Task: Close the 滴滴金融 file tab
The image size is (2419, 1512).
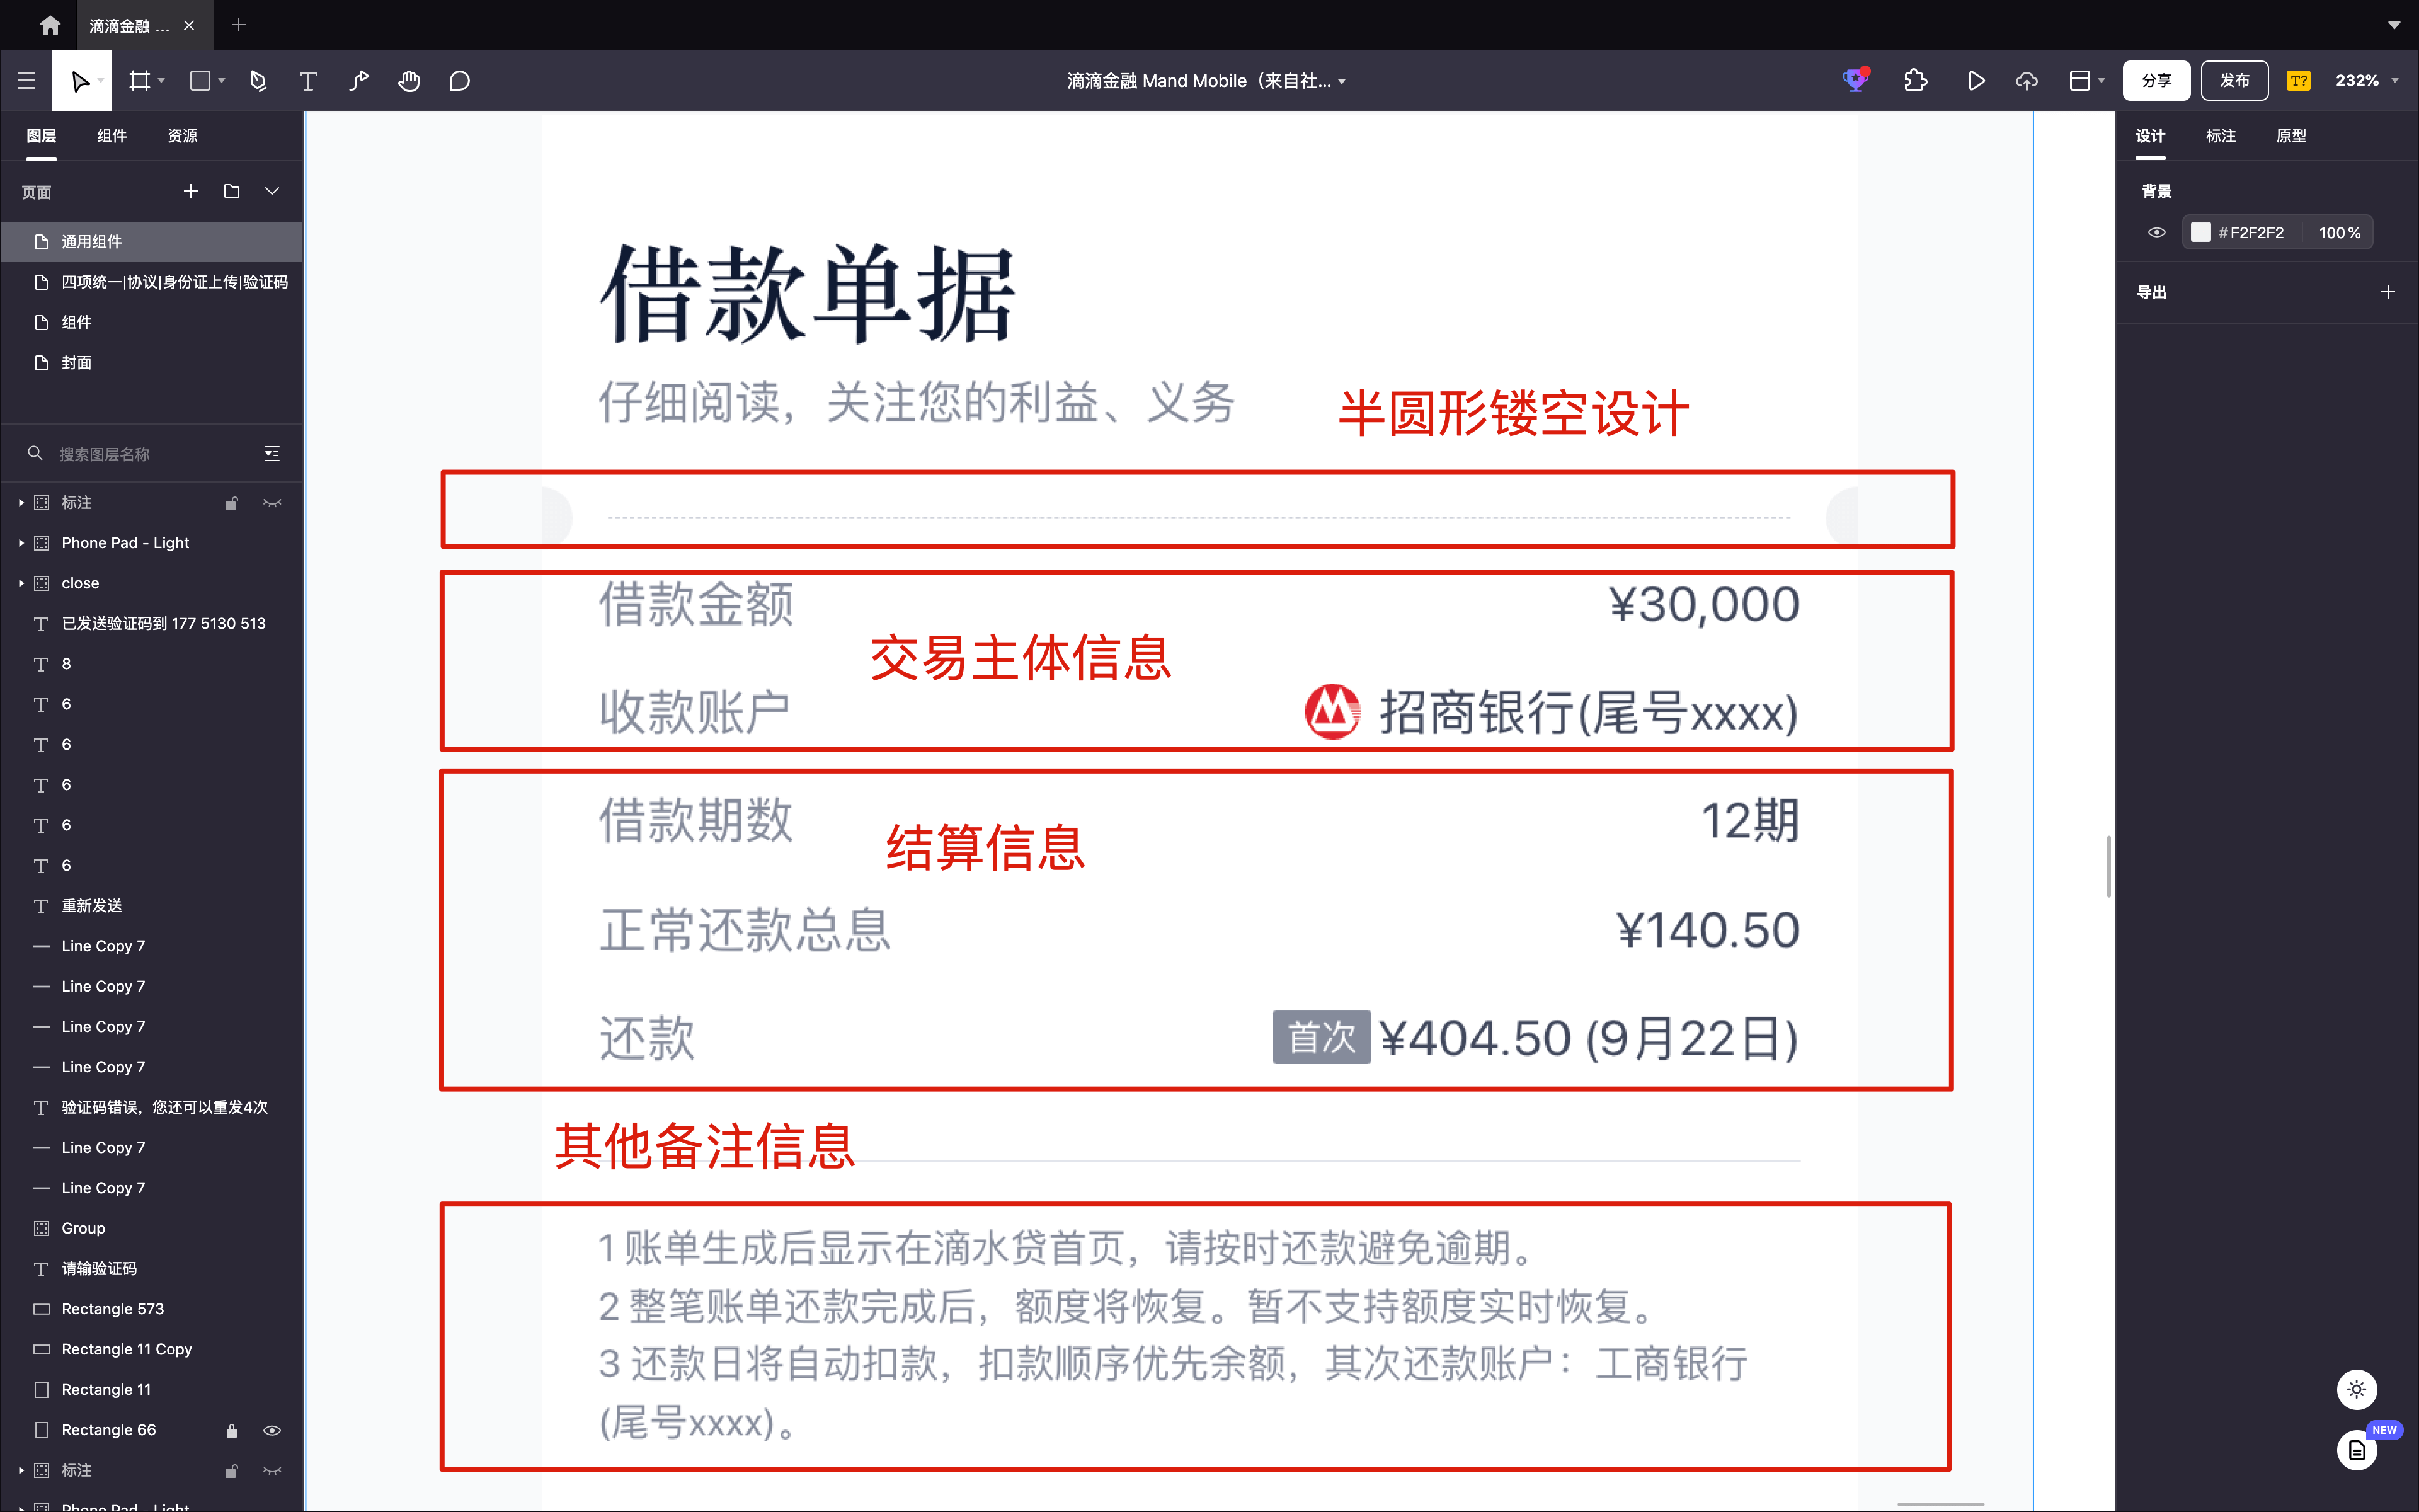Action: click(x=189, y=25)
